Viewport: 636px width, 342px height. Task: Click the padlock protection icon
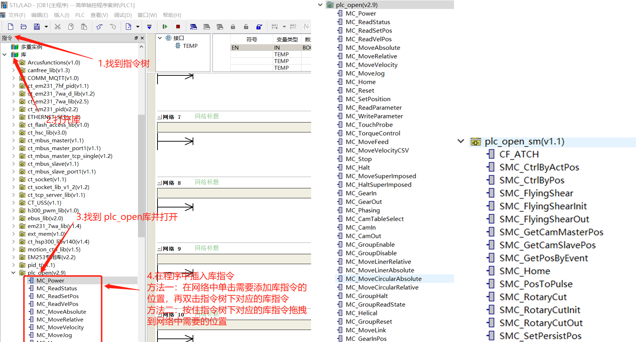tap(233, 27)
